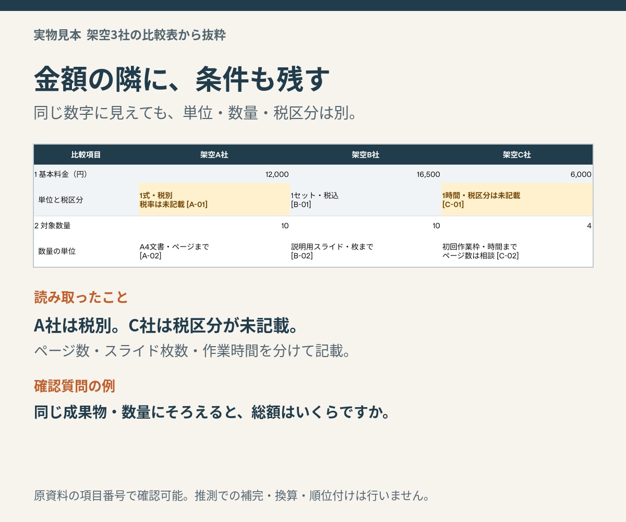Click the '架空A社' column header
The height and width of the screenshot is (522, 626).
coord(214,155)
